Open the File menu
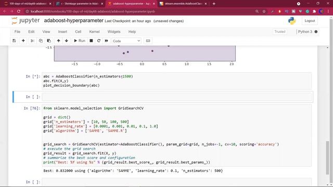Image resolution: width=333 pixels, height=187 pixels. click(x=17, y=32)
